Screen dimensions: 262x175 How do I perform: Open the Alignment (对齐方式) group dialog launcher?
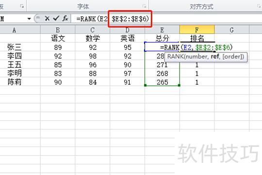(x=259, y=6)
